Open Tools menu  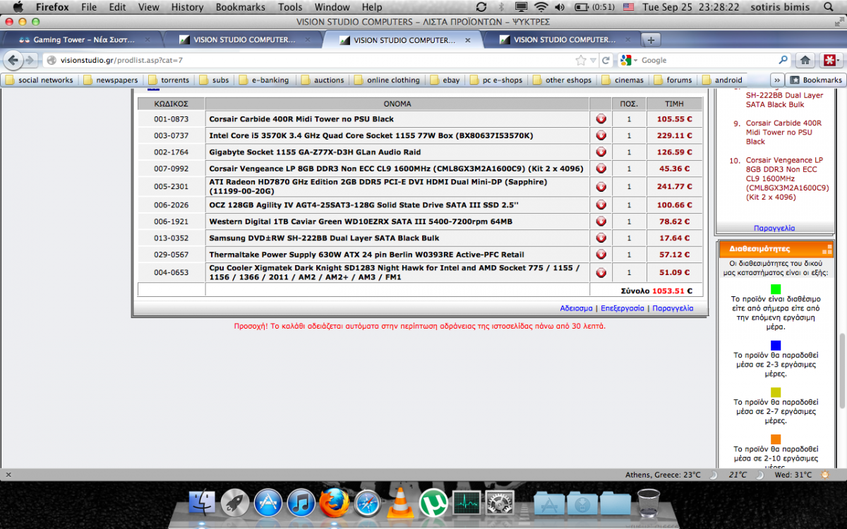click(x=290, y=7)
